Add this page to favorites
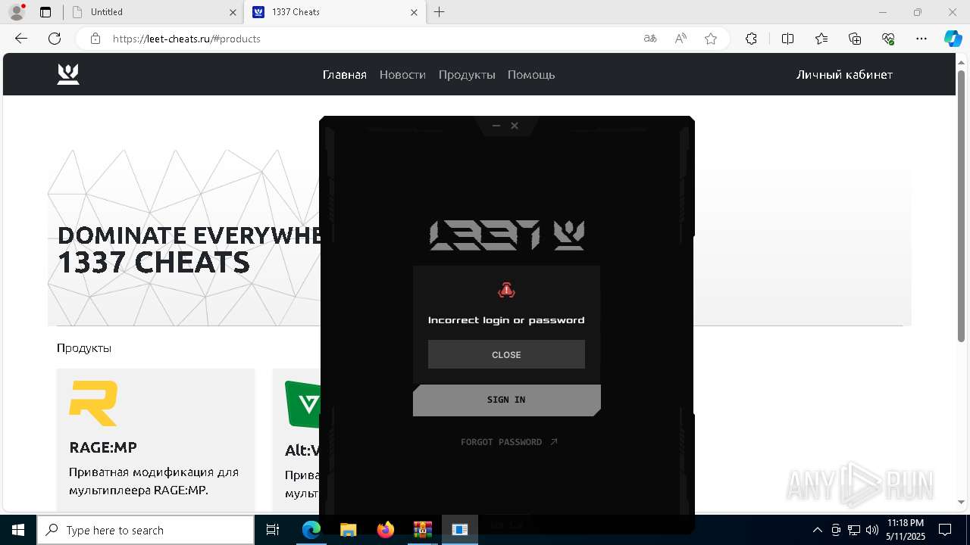970x545 pixels. click(x=711, y=39)
